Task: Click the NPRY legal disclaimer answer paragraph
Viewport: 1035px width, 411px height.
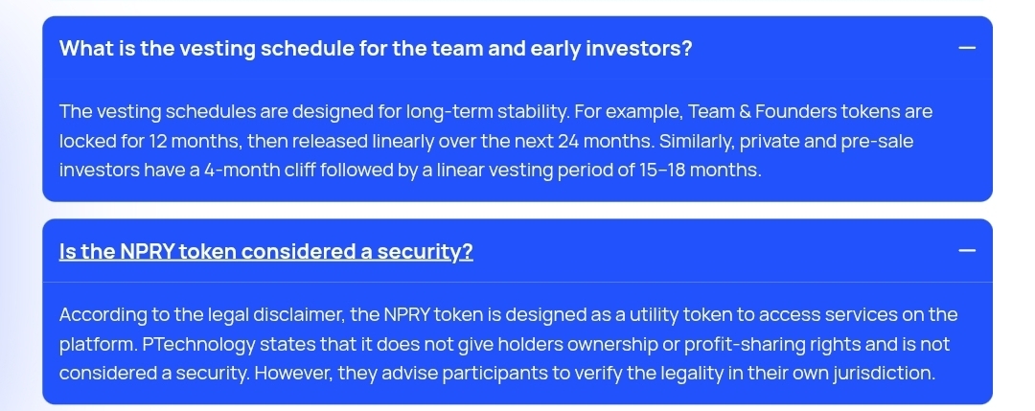Action: 508,344
